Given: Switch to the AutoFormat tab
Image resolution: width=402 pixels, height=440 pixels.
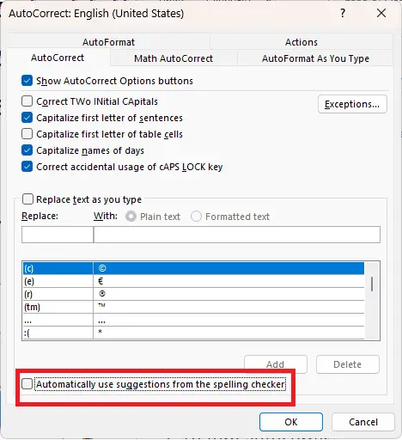Looking at the screenshot, I should tap(108, 42).
